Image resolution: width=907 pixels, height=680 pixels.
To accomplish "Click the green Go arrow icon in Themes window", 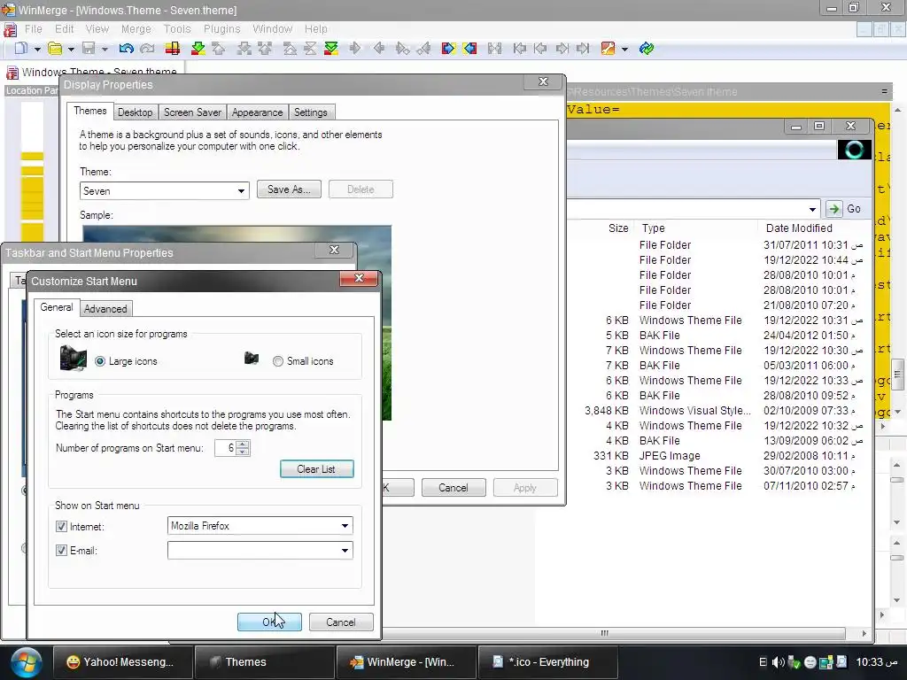I will [x=833, y=209].
